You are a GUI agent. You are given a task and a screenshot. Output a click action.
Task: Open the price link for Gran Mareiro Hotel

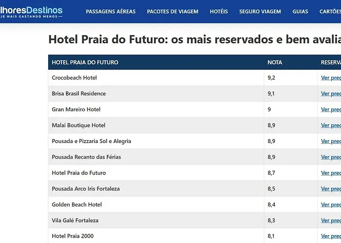(x=331, y=109)
